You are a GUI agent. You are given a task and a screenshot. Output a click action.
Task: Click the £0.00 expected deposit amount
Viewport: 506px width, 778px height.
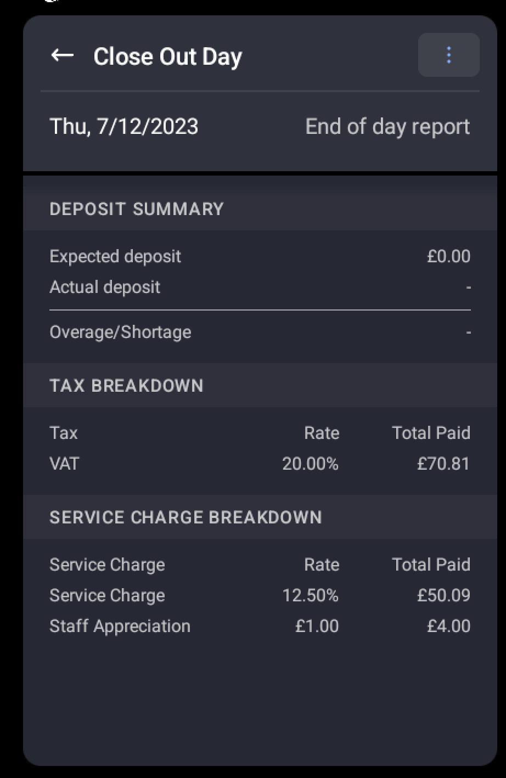click(448, 256)
